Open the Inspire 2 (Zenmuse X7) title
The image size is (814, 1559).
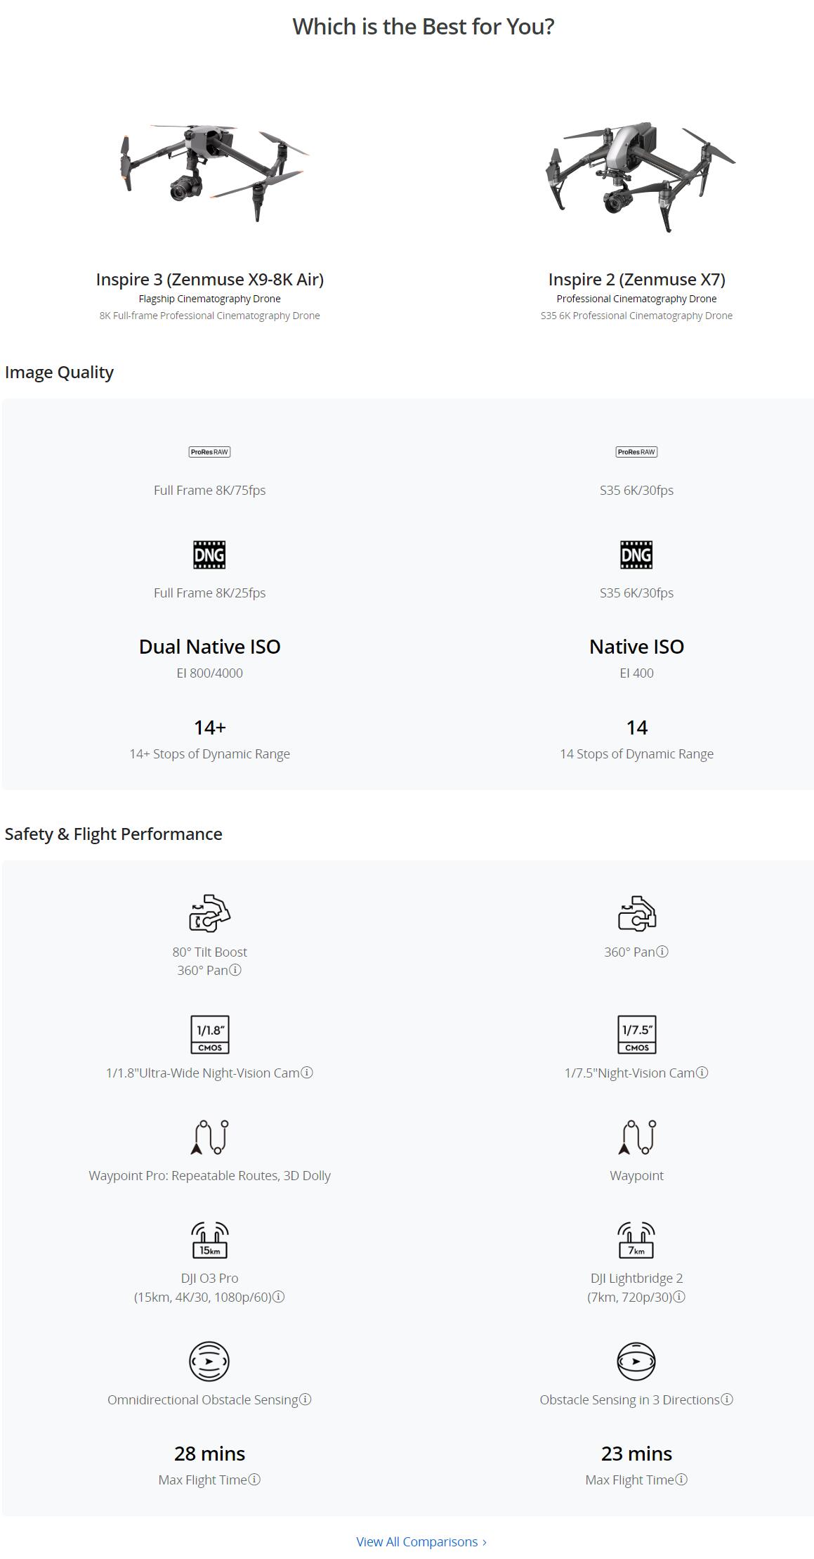(636, 279)
